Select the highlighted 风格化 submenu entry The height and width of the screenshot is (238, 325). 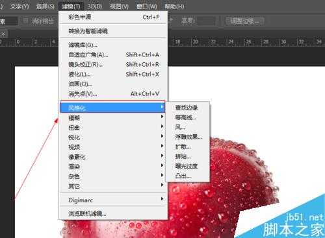pyautogui.click(x=112, y=108)
